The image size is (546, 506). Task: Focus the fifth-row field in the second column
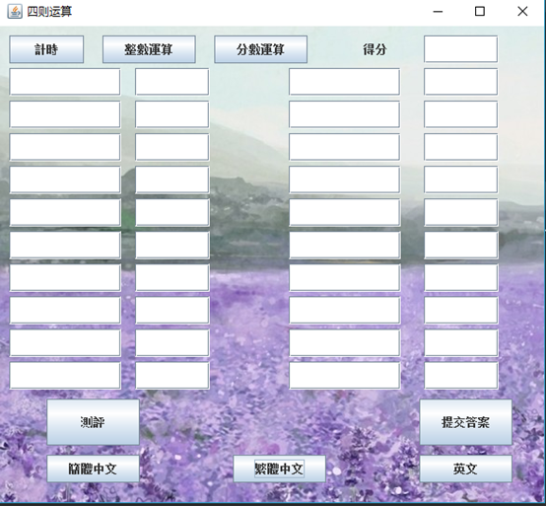[x=172, y=212]
